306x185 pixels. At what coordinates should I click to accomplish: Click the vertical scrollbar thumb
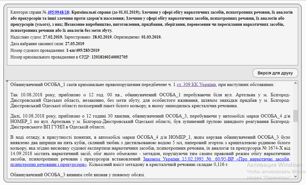tap(295, 116)
